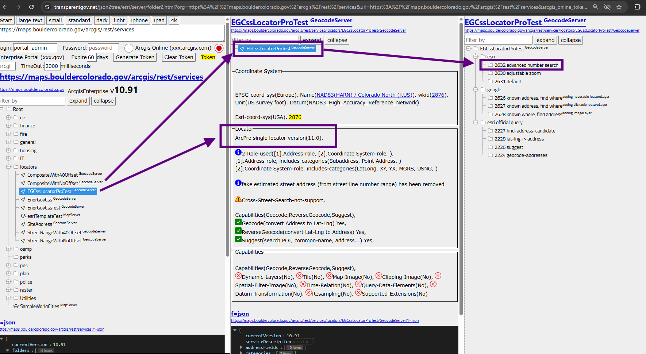Switch to the dark theme option
Viewport: 646px width, 354px height.
coord(102,20)
